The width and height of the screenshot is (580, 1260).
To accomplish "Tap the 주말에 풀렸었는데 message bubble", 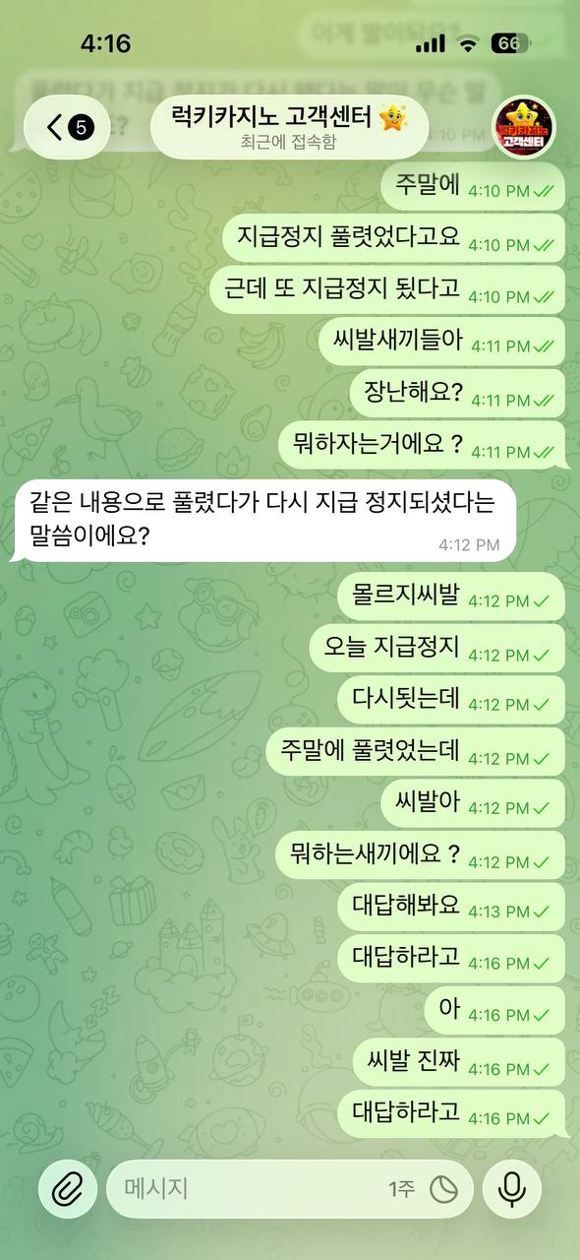I will click(x=416, y=751).
